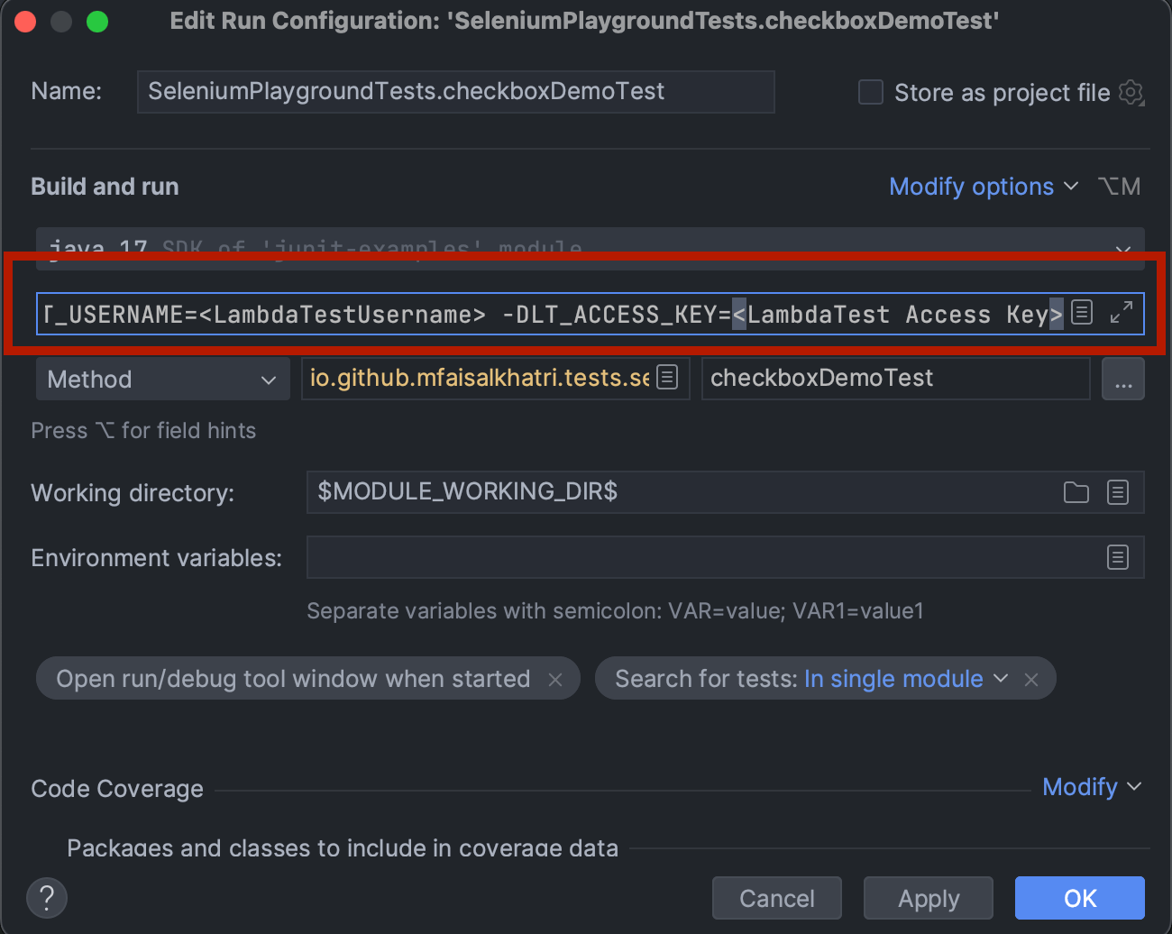Open class browser icon next to test class field
Image resolution: width=1172 pixels, height=934 pixels.
[666, 378]
